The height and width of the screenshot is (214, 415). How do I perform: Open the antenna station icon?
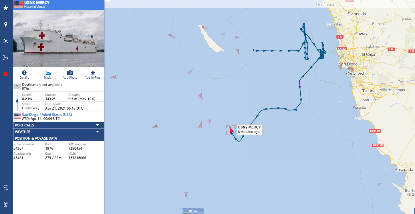point(6,204)
